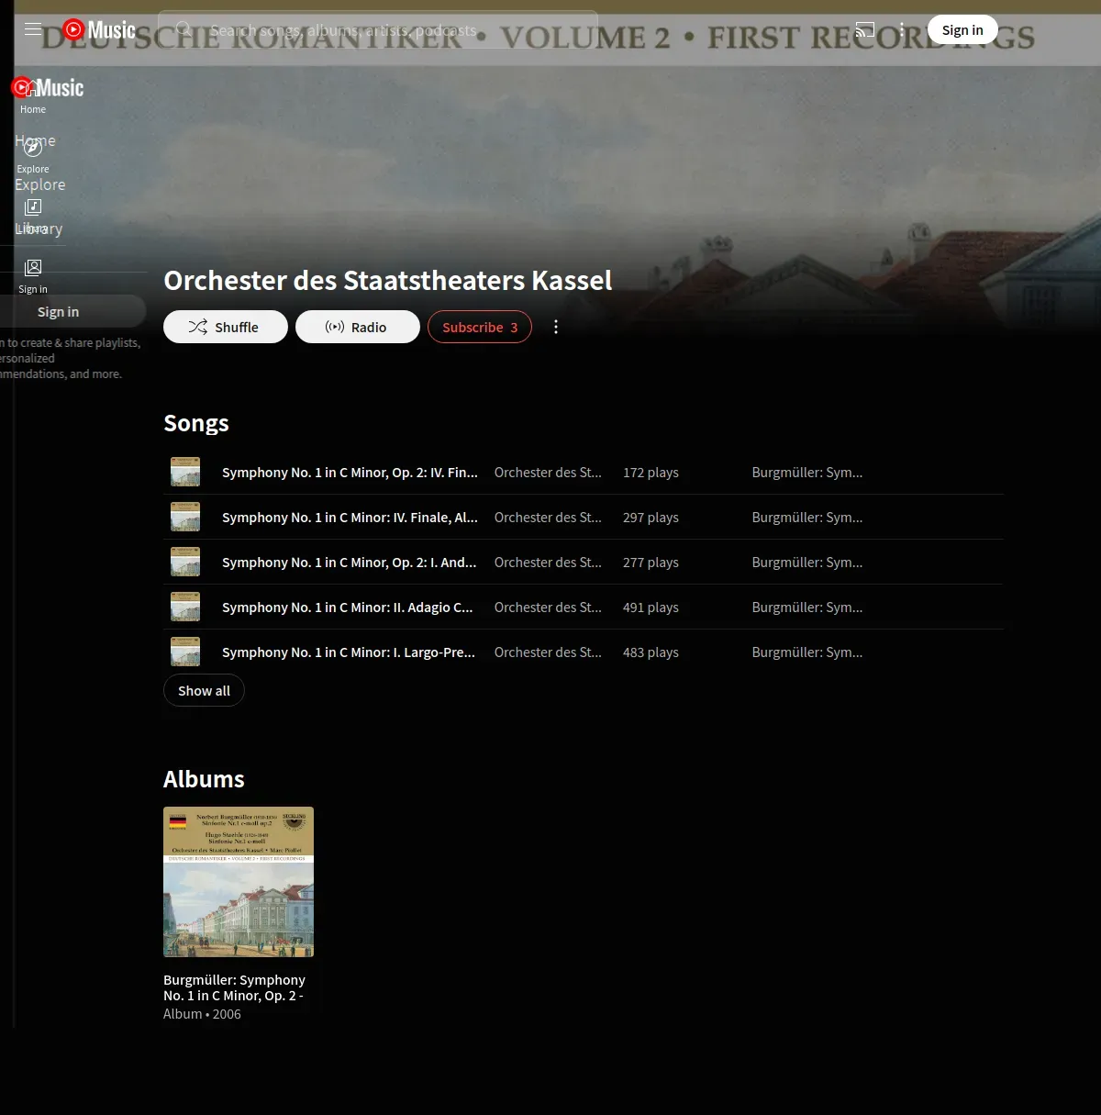
Task: Click the cast to device icon
Action: click(865, 29)
